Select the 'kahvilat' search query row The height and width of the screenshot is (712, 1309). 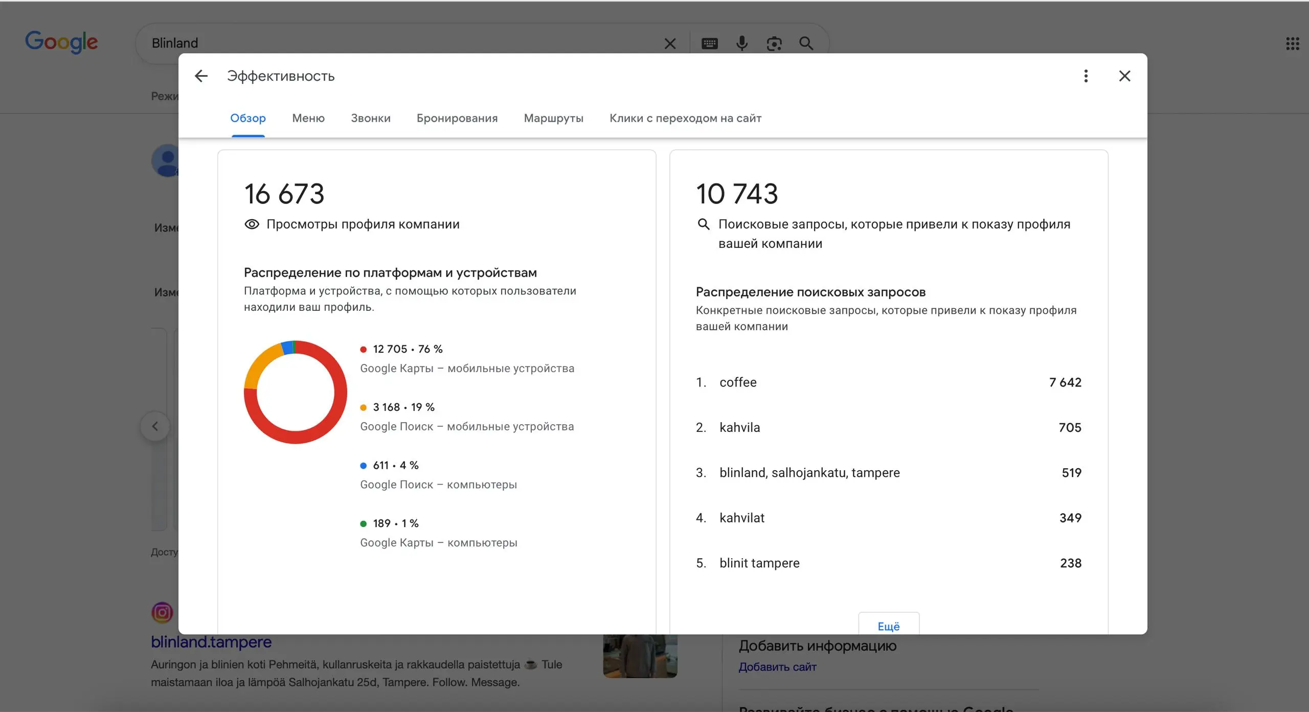(889, 518)
